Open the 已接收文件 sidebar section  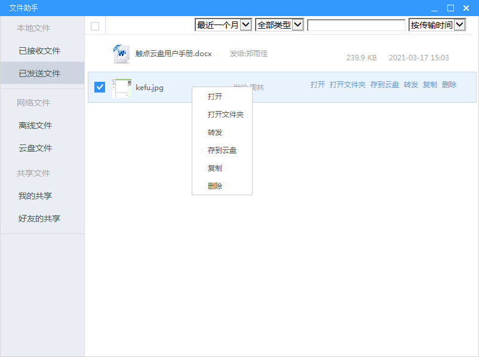pos(39,51)
